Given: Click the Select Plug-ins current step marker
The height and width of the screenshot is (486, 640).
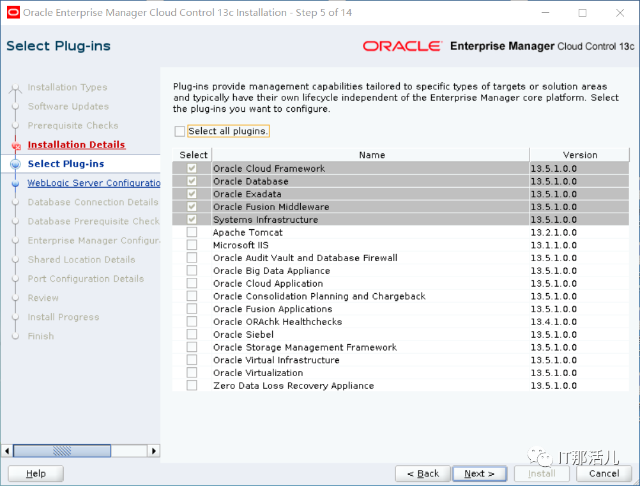Looking at the screenshot, I should click(x=15, y=164).
